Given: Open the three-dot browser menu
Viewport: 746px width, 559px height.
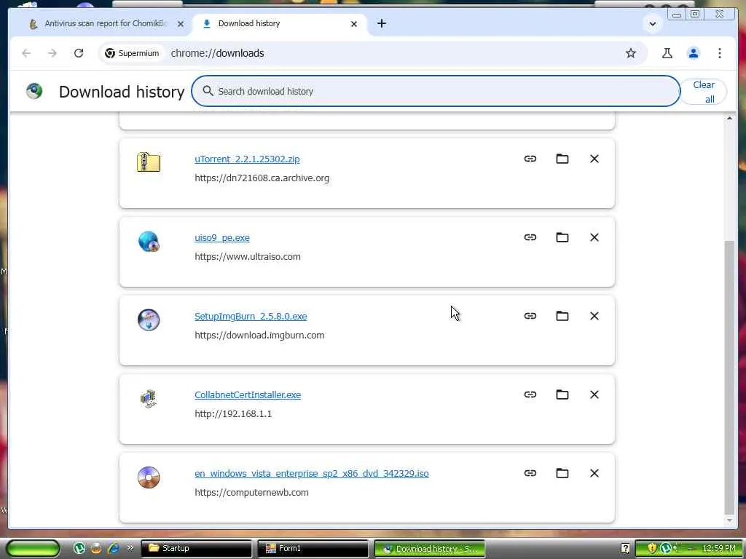Looking at the screenshot, I should point(719,53).
